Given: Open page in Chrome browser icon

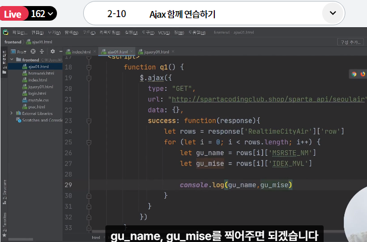Looking at the screenshot, I should tap(354, 74).
